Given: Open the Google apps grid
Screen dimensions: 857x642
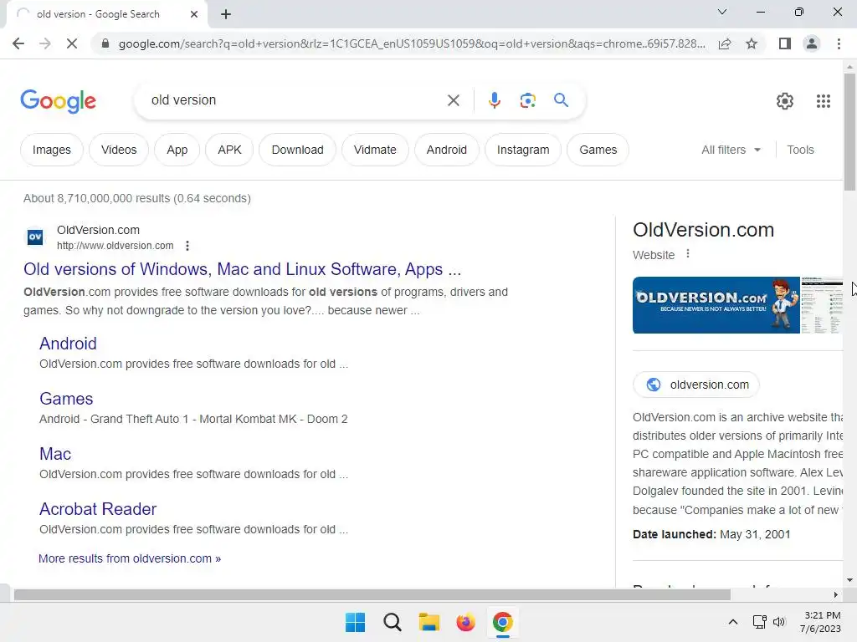Looking at the screenshot, I should click(x=824, y=101).
